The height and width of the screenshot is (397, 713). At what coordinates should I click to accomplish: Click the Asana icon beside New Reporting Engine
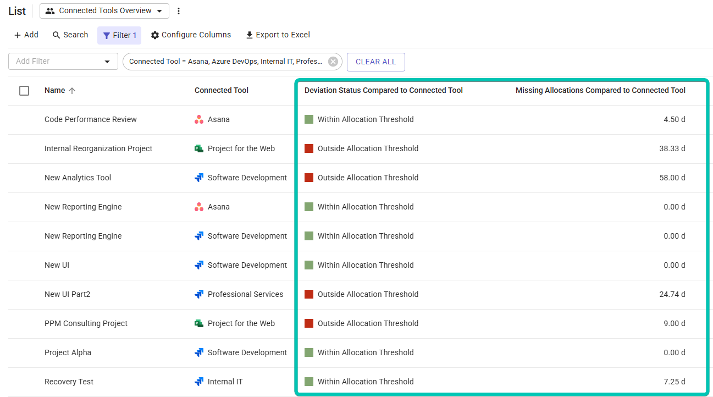coord(200,207)
